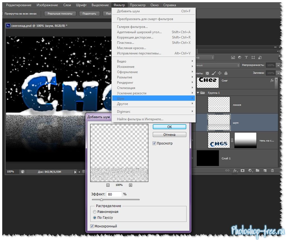The width and height of the screenshot is (286, 240).
Task: Create a new group via folder icon
Action: click(x=257, y=170)
